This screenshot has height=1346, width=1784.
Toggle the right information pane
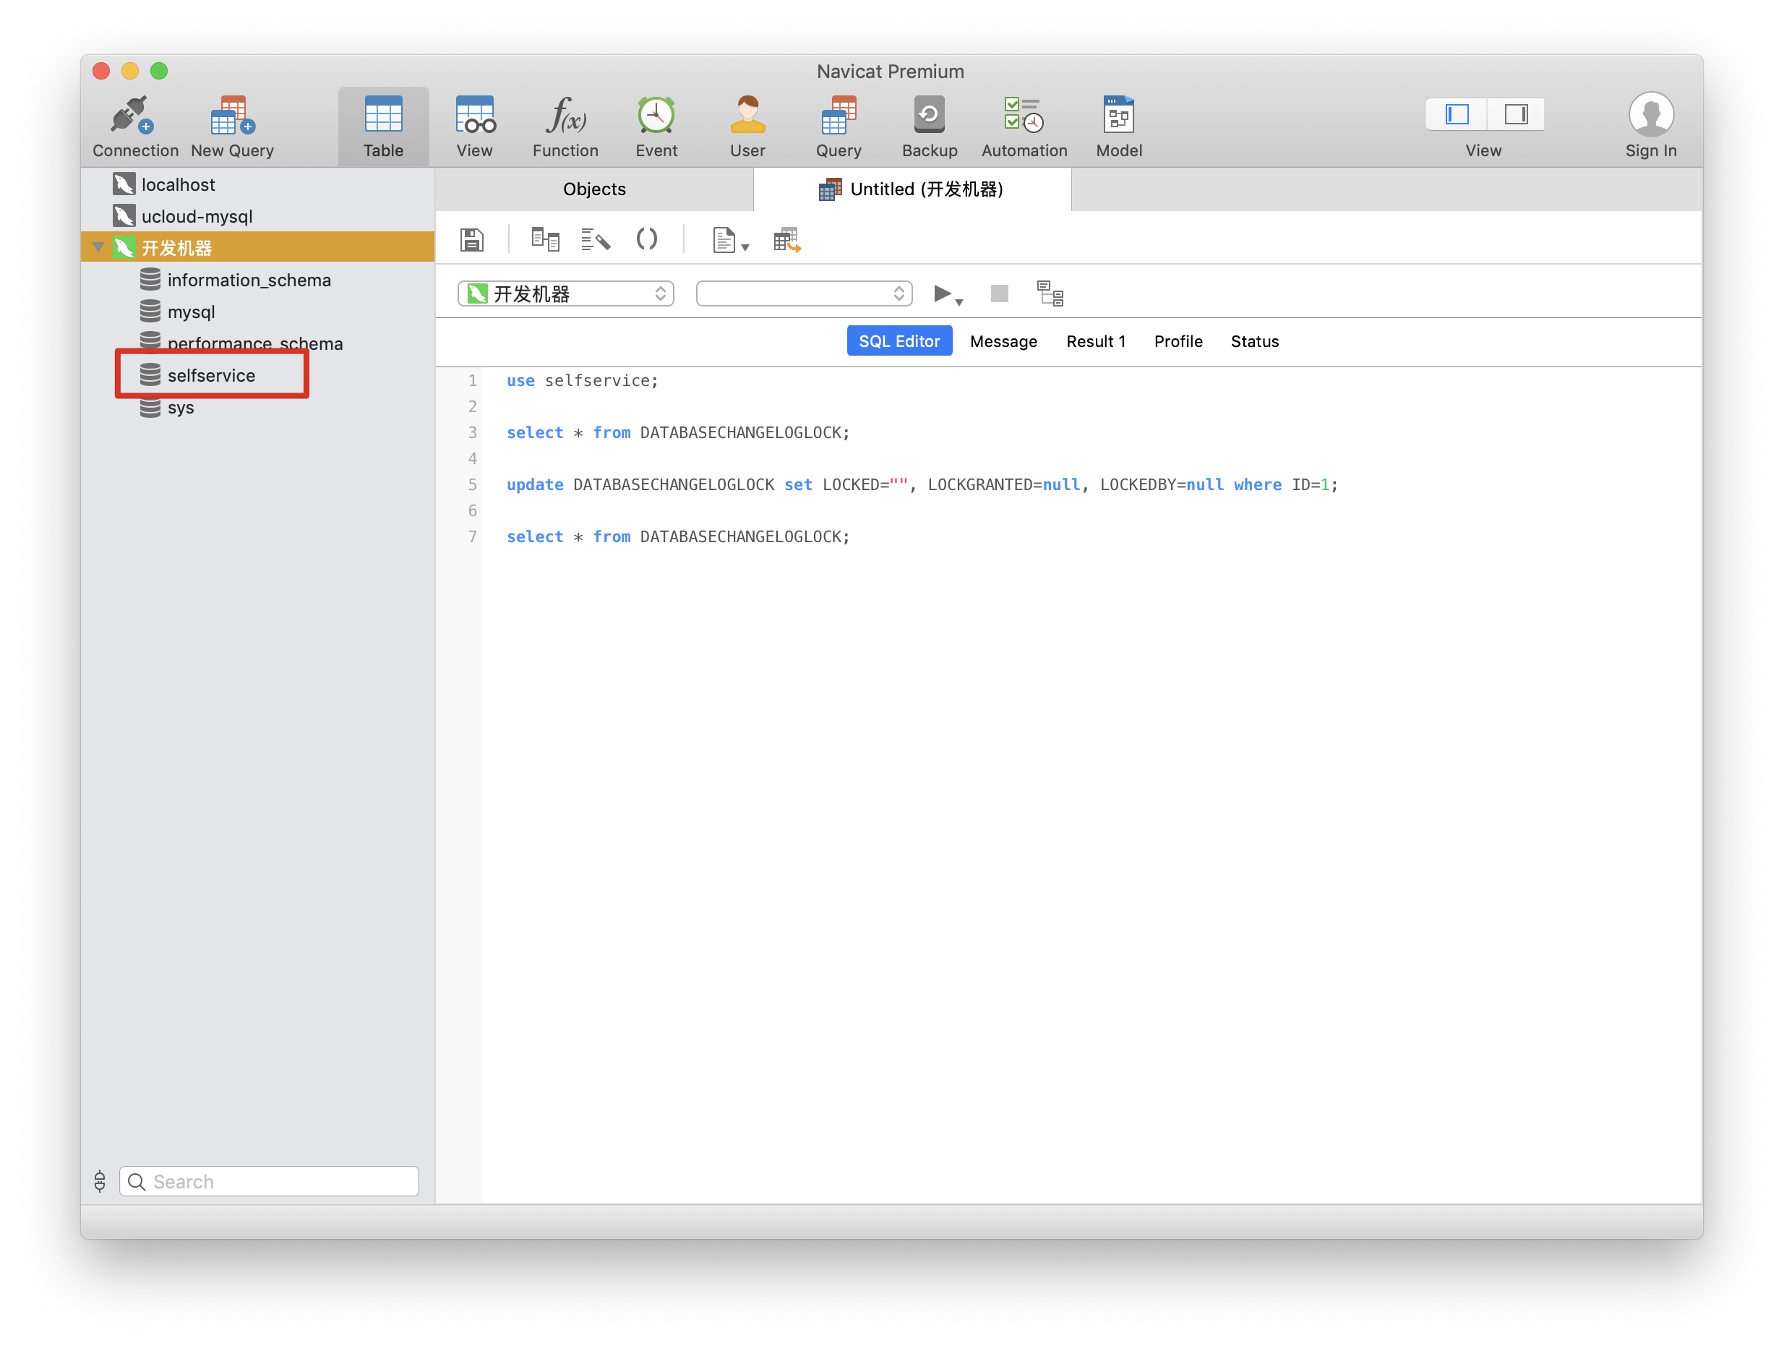(1515, 114)
